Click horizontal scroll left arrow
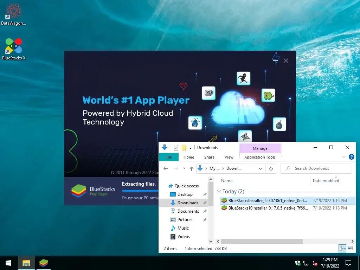The height and width of the screenshot is (270, 360). coord(218,241)
